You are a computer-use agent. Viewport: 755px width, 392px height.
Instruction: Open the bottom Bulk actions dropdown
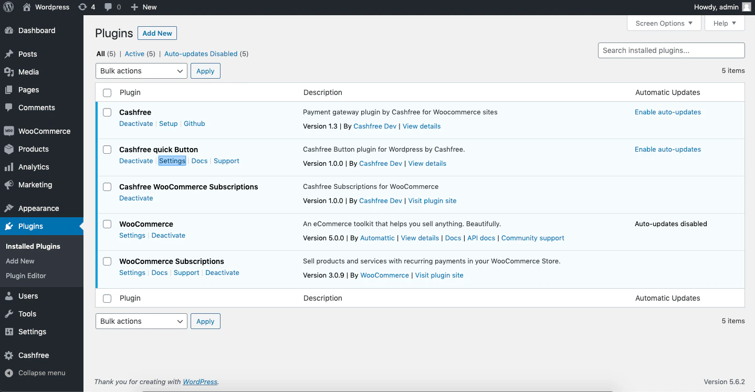(141, 321)
